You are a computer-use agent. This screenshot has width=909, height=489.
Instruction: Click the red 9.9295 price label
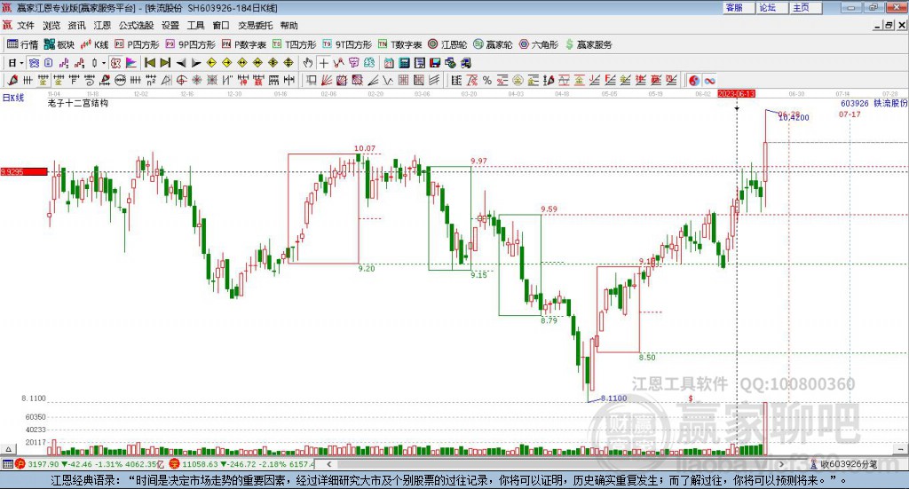click(x=24, y=171)
